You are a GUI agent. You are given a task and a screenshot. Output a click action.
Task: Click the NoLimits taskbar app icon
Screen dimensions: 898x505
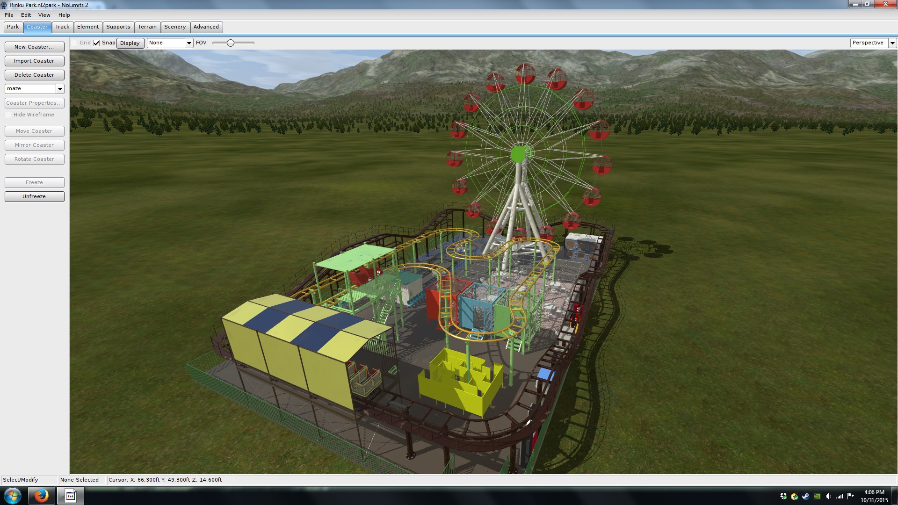70,496
